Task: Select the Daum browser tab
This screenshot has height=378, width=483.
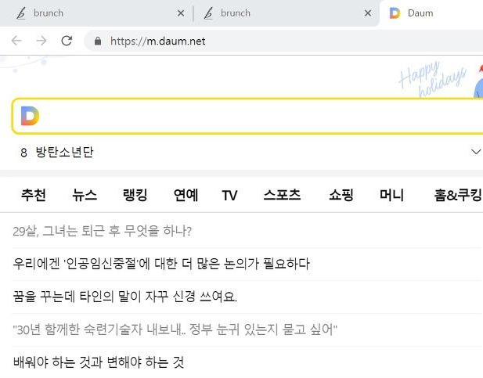Action: click(431, 13)
